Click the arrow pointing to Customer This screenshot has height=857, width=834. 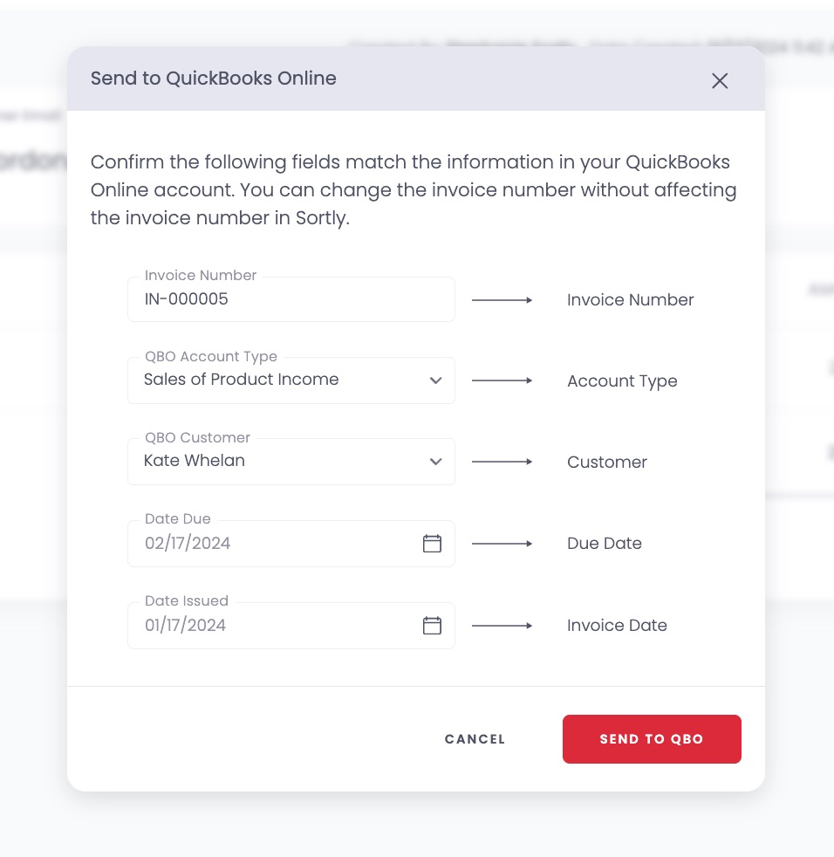(502, 462)
